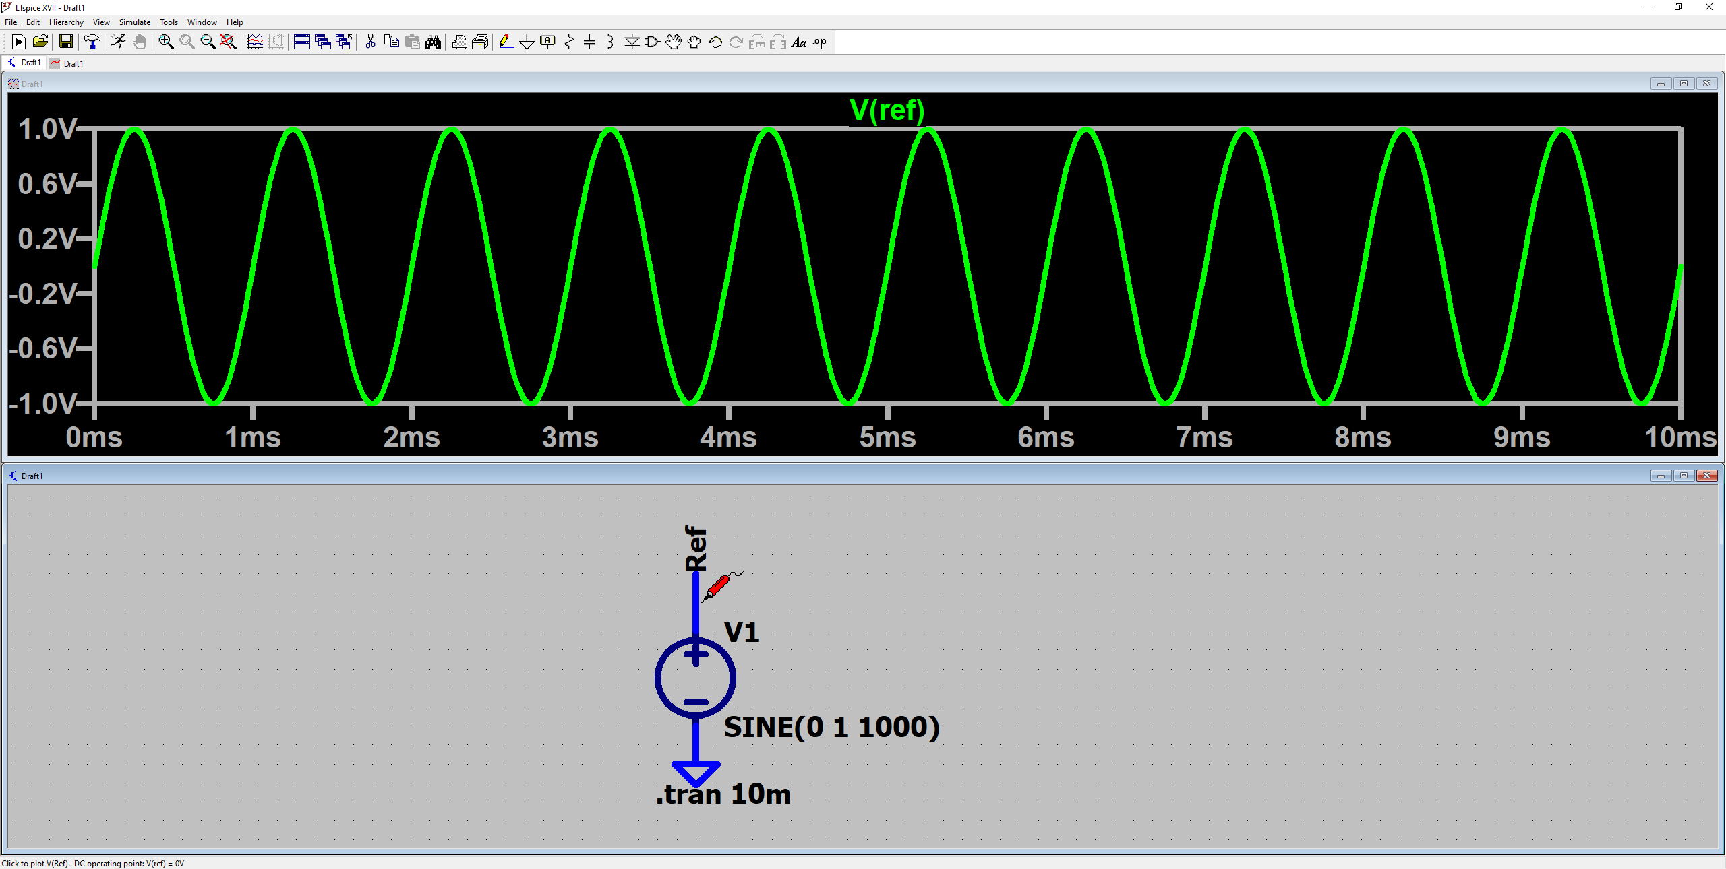1726x869 pixels.
Task: Select the Draw wire pencil tool
Action: [x=506, y=42]
